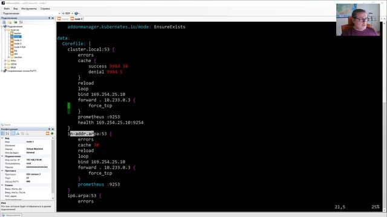This screenshot has height=217, width=387.
Task: Open the dropdown arrow next to globe icon
Action: click(x=79, y=13)
